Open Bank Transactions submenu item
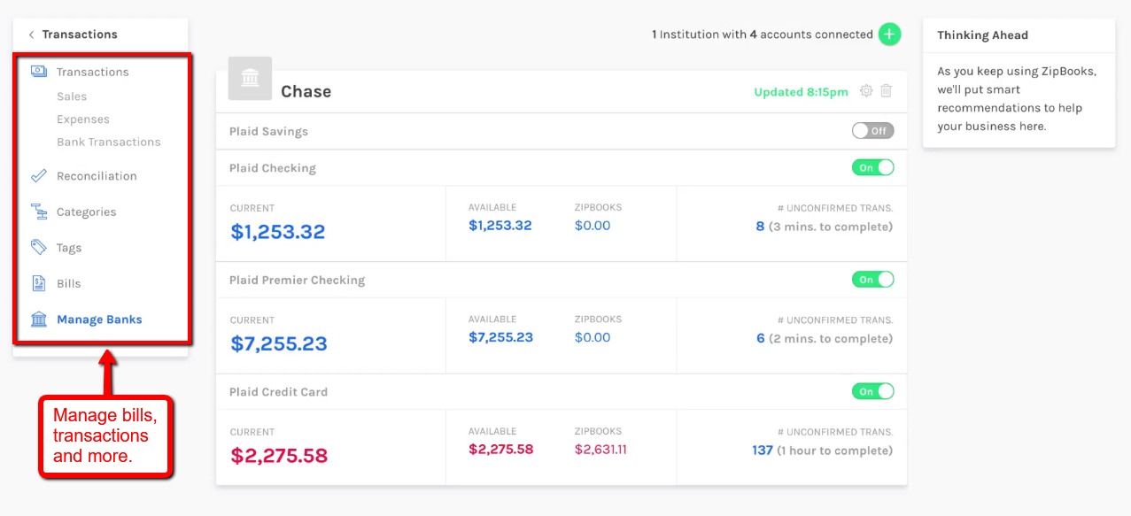 109,142
